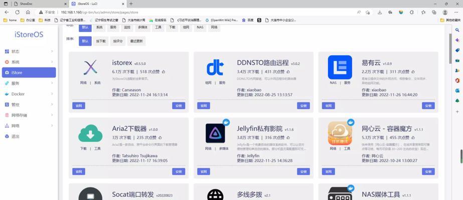Viewport: 463px width, 200px height.
Task: Click the iStoreOS logo title
Action: pyautogui.click(x=29, y=34)
